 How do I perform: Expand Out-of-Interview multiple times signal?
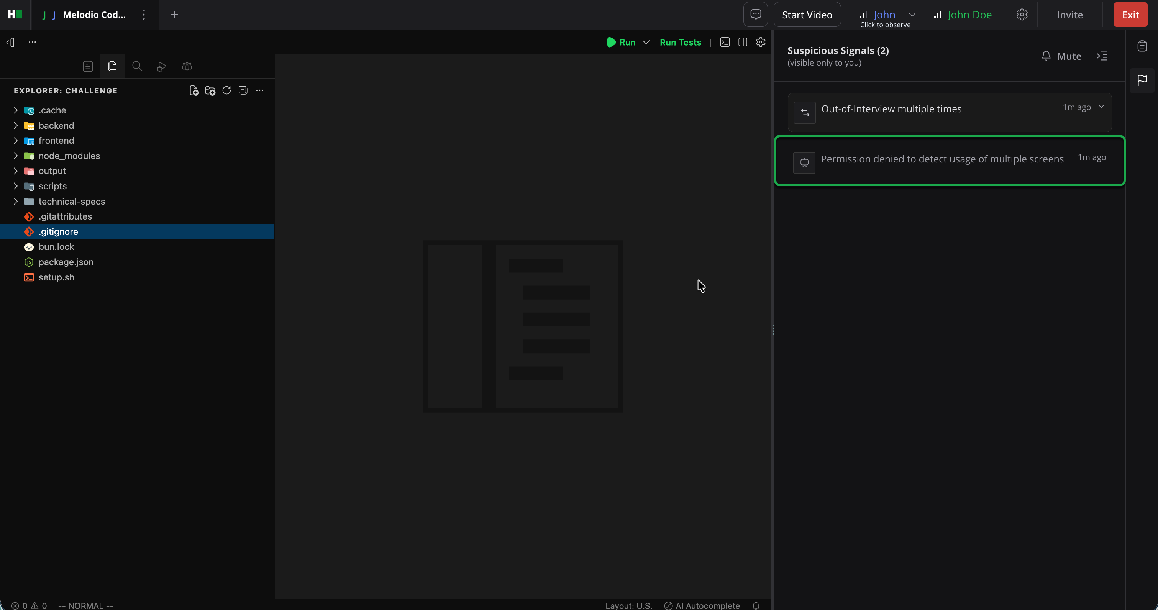(x=1101, y=107)
